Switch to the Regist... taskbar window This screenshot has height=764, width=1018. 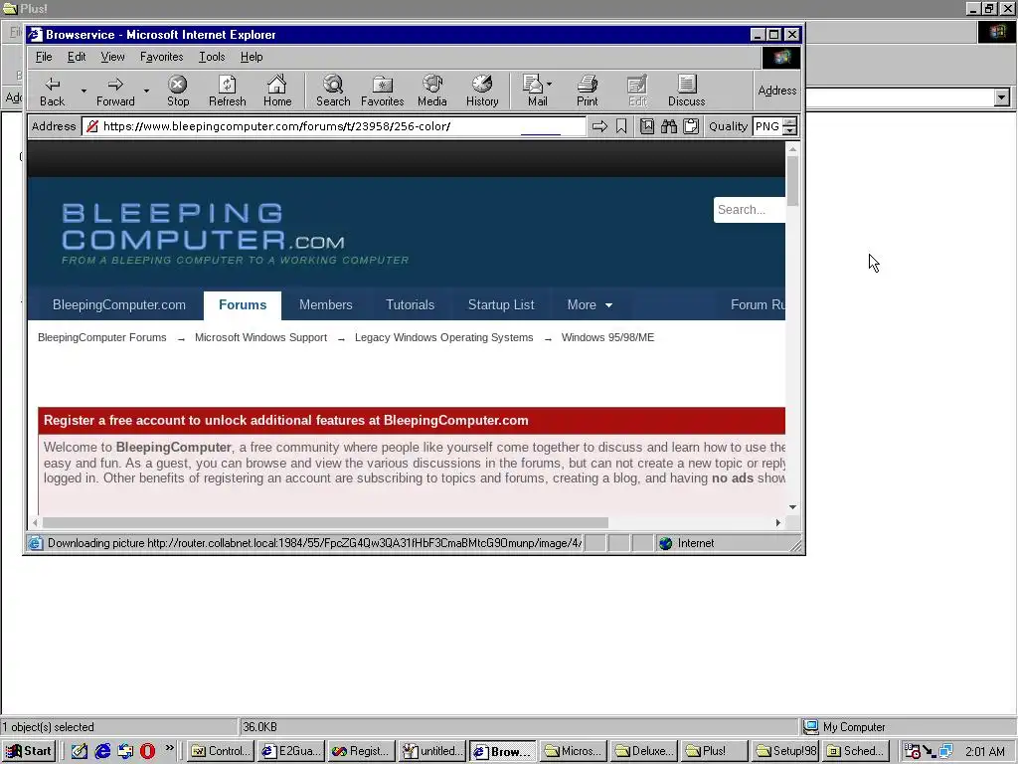pyautogui.click(x=362, y=751)
